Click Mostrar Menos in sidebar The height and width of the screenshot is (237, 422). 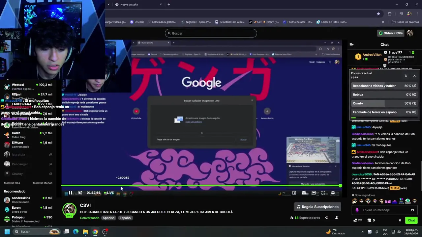(x=43, y=183)
